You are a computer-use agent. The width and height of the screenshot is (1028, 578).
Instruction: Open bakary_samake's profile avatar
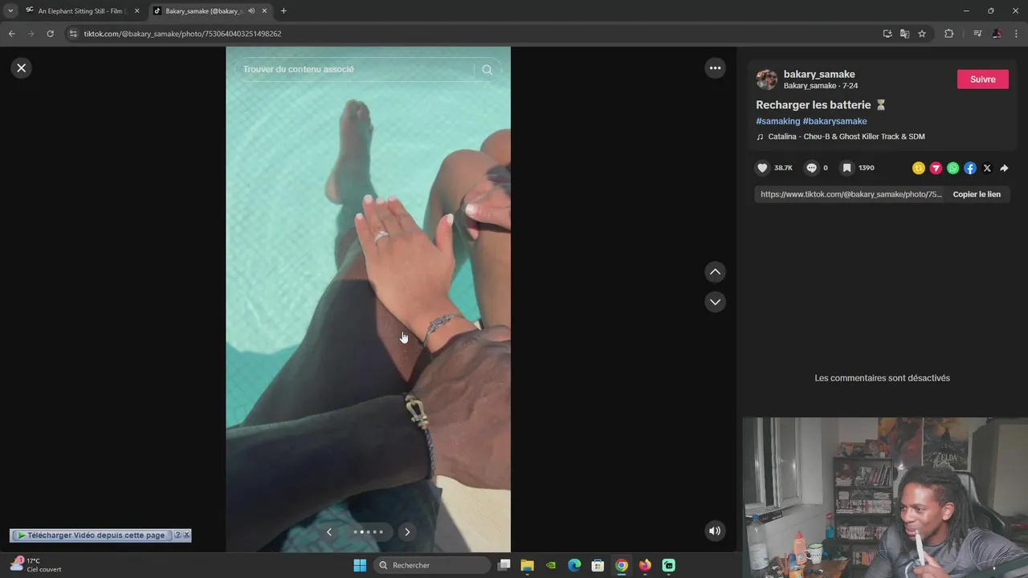pos(767,79)
